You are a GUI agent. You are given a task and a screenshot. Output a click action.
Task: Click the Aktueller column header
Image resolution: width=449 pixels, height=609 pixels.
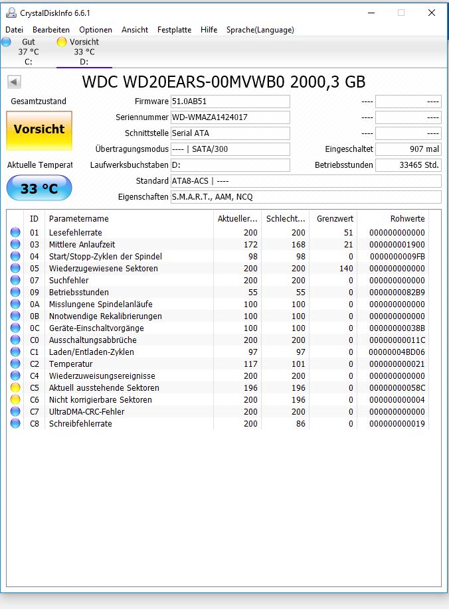click(x=238, y=219)
